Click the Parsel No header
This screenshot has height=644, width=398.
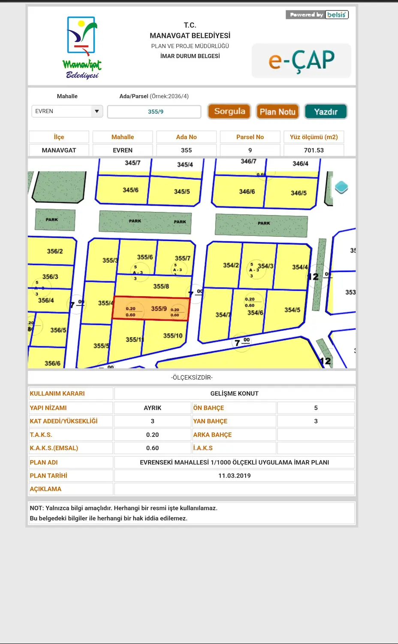pyautogui.click(x=250, y=137)
